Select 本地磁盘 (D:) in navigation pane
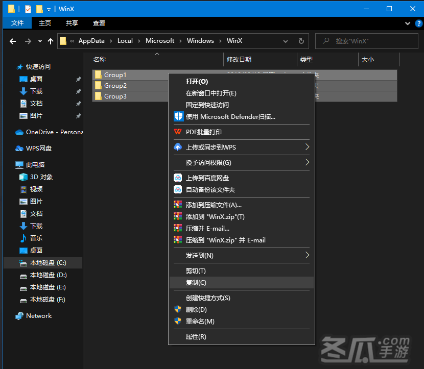Screen dimensions: 424x369 point(43,275)
